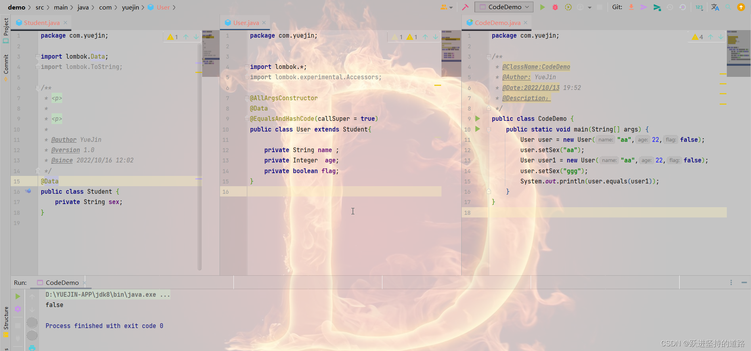Click the orange IDE update arrow icon

pyautogui.click(x=741, y=7)
